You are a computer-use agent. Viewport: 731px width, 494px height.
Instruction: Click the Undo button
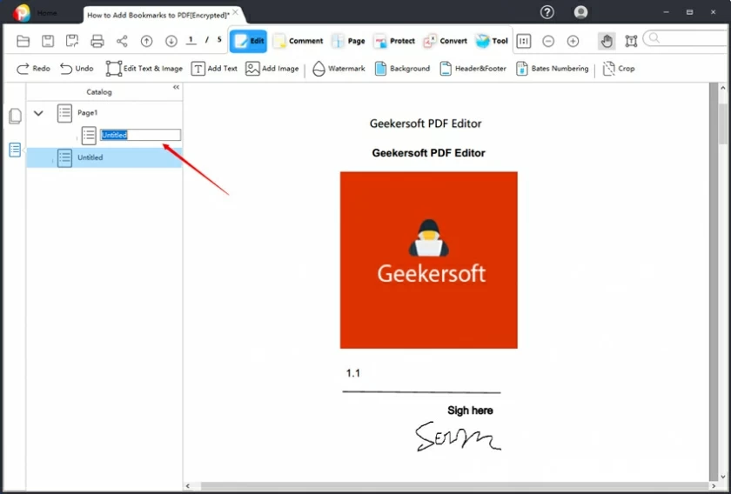click(x=77, y=69)
